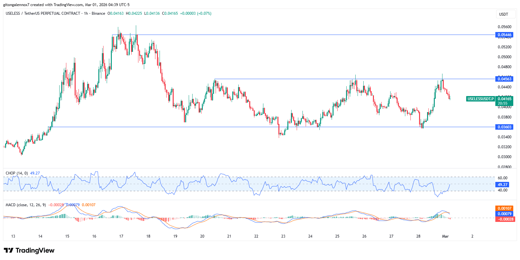Click the 17 date label on time axis

pos(121,236)
